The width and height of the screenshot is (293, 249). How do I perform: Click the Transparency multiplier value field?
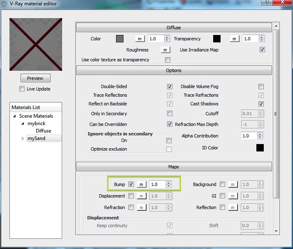pyautogui.click(x=251, y=39)
